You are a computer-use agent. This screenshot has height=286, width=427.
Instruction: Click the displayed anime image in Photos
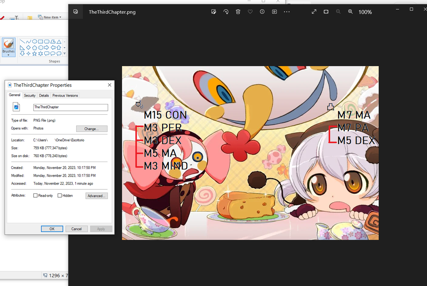[250, 153]
